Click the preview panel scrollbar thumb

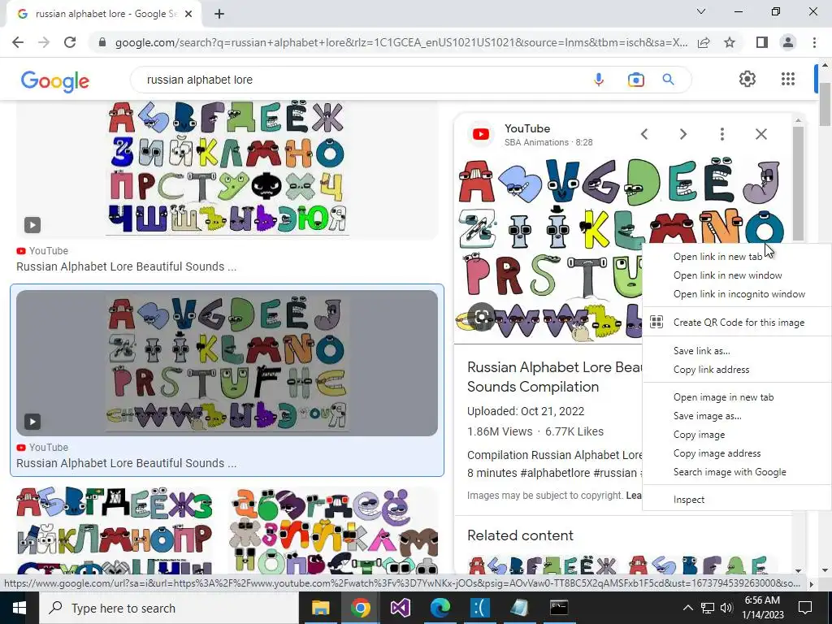(798, 183)
